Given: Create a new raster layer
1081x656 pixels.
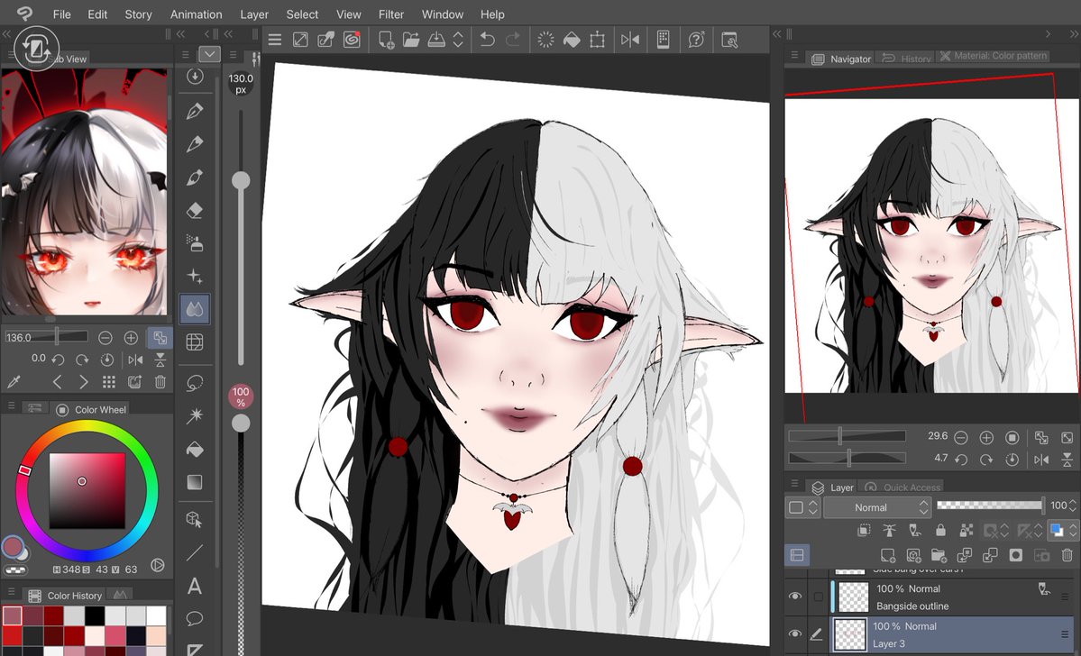Looking at the screenshot, I should click(x=887, y=554).
